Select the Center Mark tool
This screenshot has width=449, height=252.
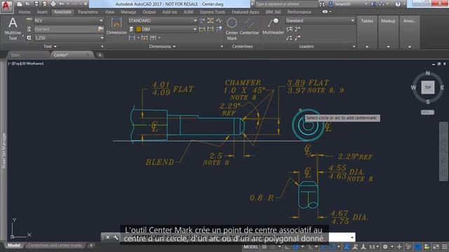[x=232, y=29]
